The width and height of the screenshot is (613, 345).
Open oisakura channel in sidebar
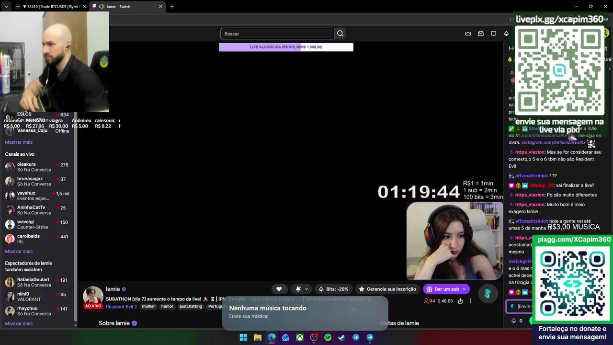pos(37,167)
